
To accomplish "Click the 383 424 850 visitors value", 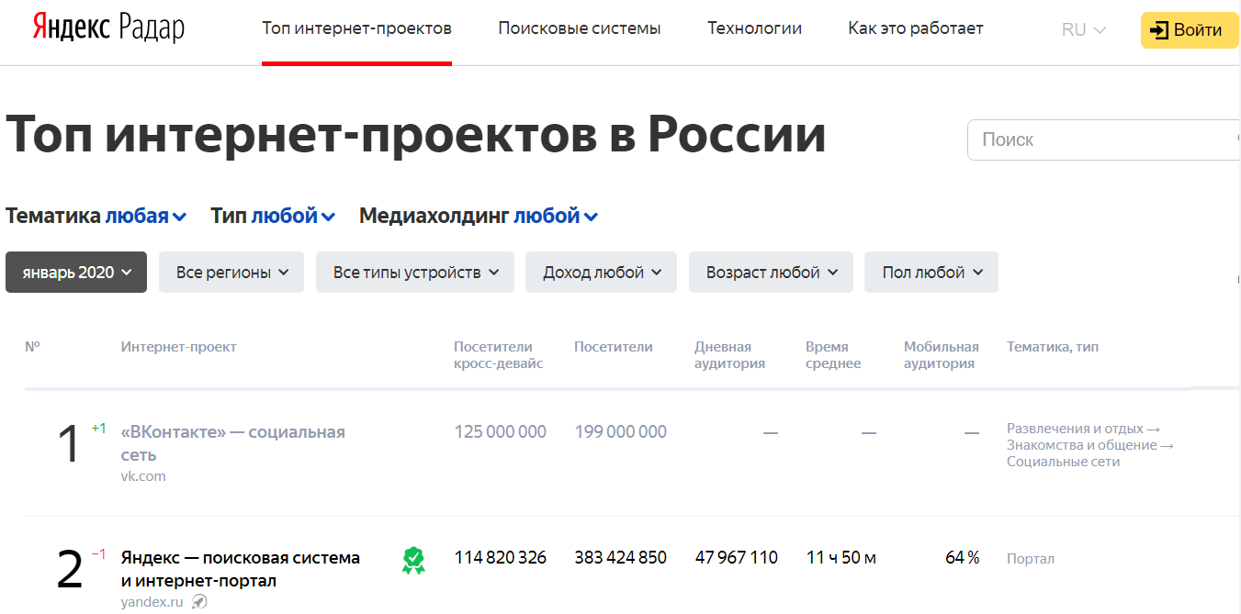I will point(621,557).
